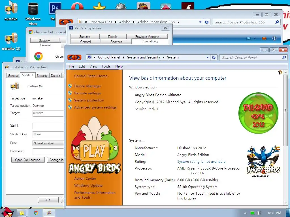Image resolution: width=290 pixels, height=217 pixels.
Task: Click the DiLshad Sys 2012 green logo
Action: click(x=258, y=113)
